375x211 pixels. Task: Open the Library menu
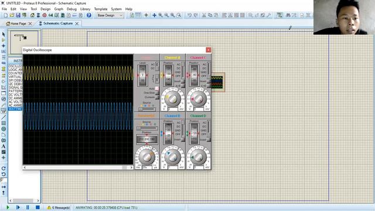point(85,9)
